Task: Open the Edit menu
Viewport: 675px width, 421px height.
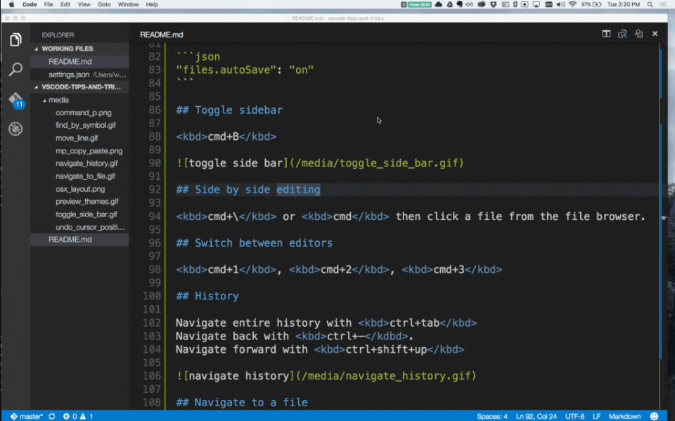Action: tap(65, 4)
